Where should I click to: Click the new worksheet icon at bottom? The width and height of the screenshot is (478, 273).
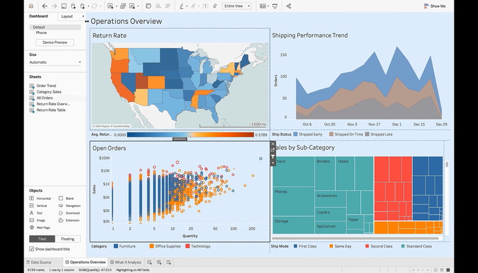coord(150,262)
